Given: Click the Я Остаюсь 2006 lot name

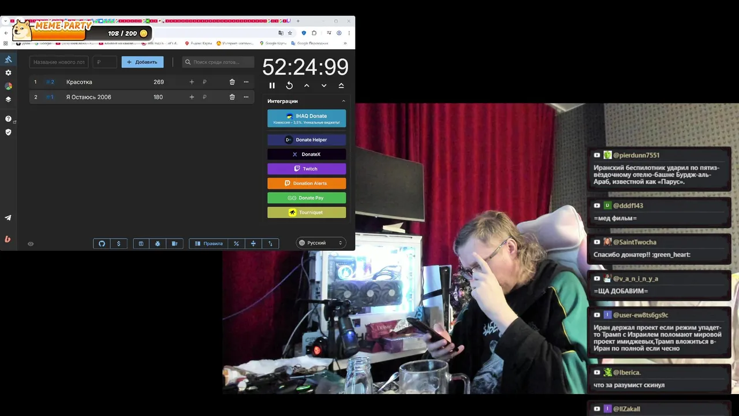Looking at the screenshot, I should point(89,97).
